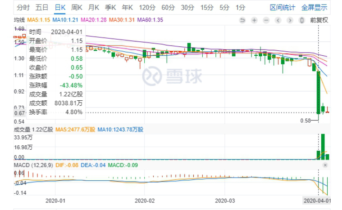Zoom in the K-line chart with plus icon
Image resolution: width=342 pixels, height=210 pixels.
[x=254, y=20]
